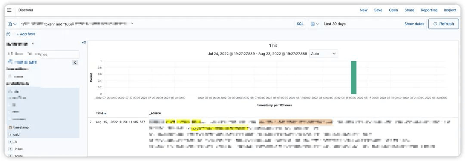465x161 pixels.
Task: Open the Inspect panel
Action: [450, 10]
